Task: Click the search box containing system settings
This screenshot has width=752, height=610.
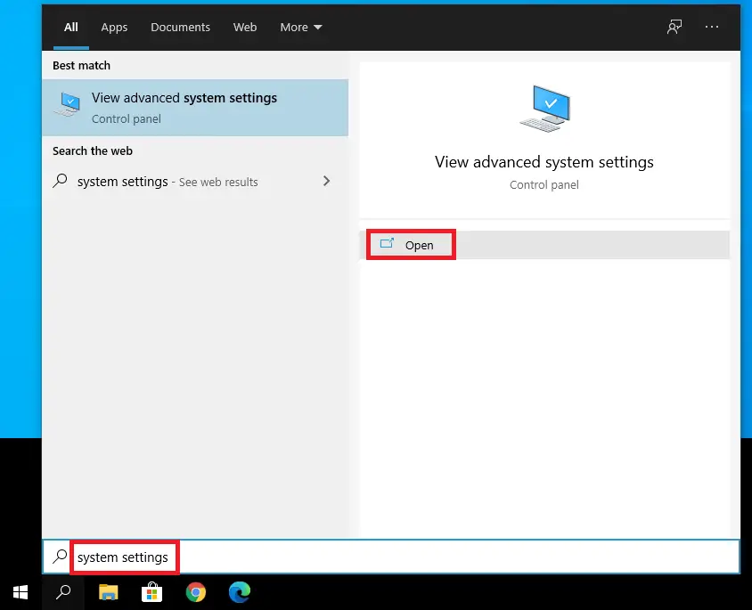Action: (391, 557)
